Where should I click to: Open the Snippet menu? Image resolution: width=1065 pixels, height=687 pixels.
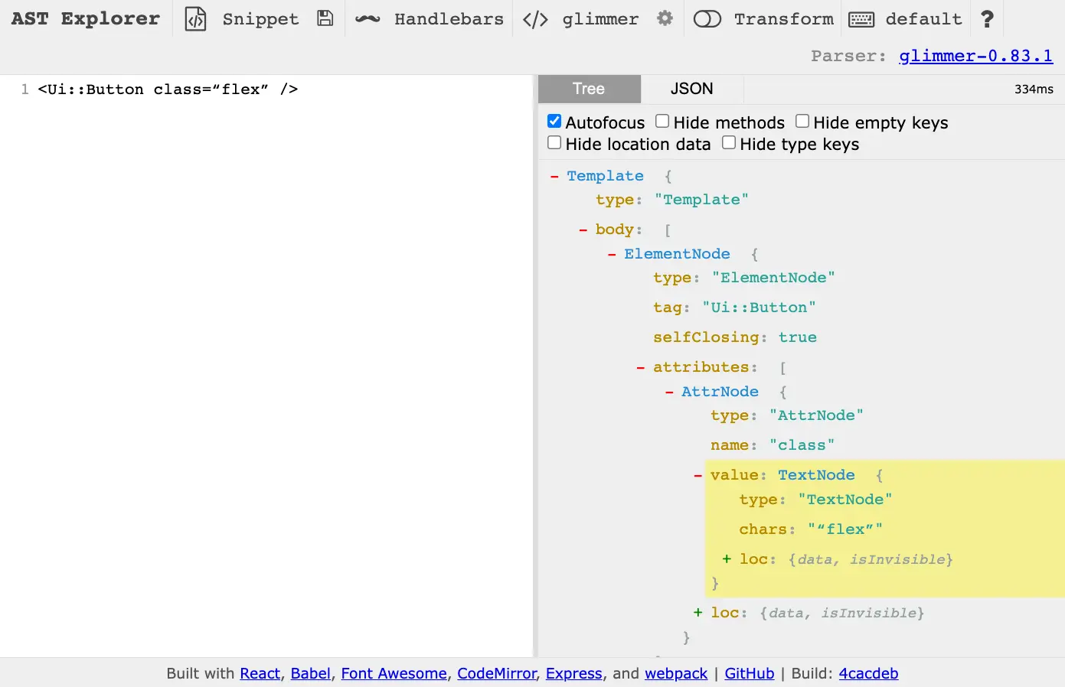click(260, 19)
